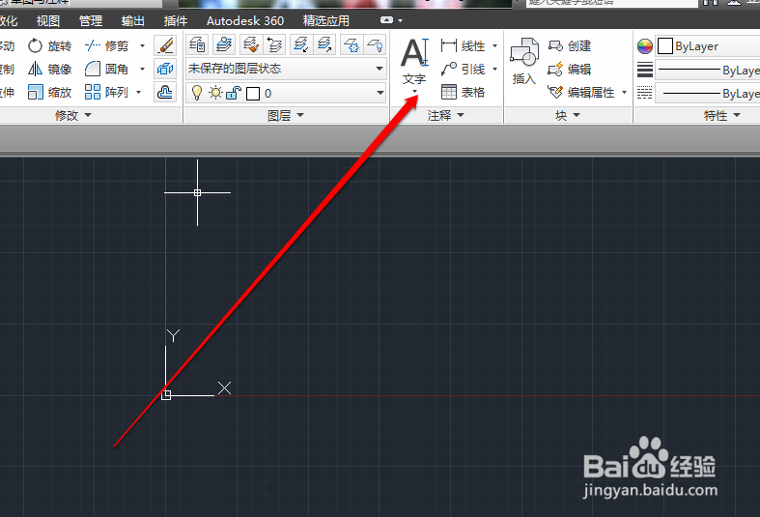The width and height of the screenshot is (760, 517).
Task: Click the Layer Isolate icon
Action: point(301,45)
